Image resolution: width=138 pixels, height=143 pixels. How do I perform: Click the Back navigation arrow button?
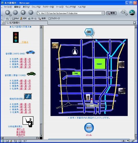pos(7,12)
